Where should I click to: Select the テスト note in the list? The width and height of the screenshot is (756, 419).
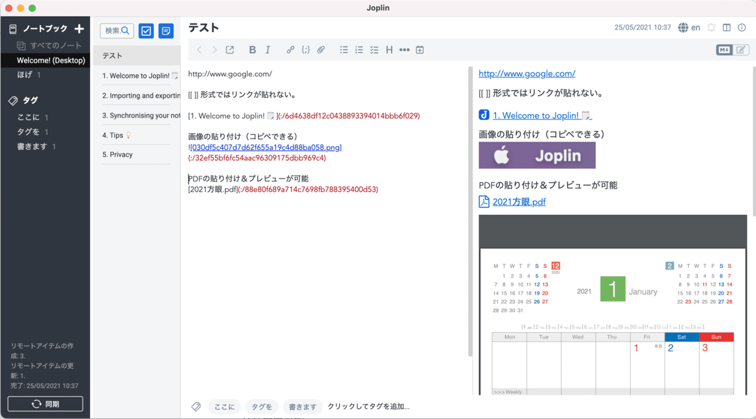point(137,56)
